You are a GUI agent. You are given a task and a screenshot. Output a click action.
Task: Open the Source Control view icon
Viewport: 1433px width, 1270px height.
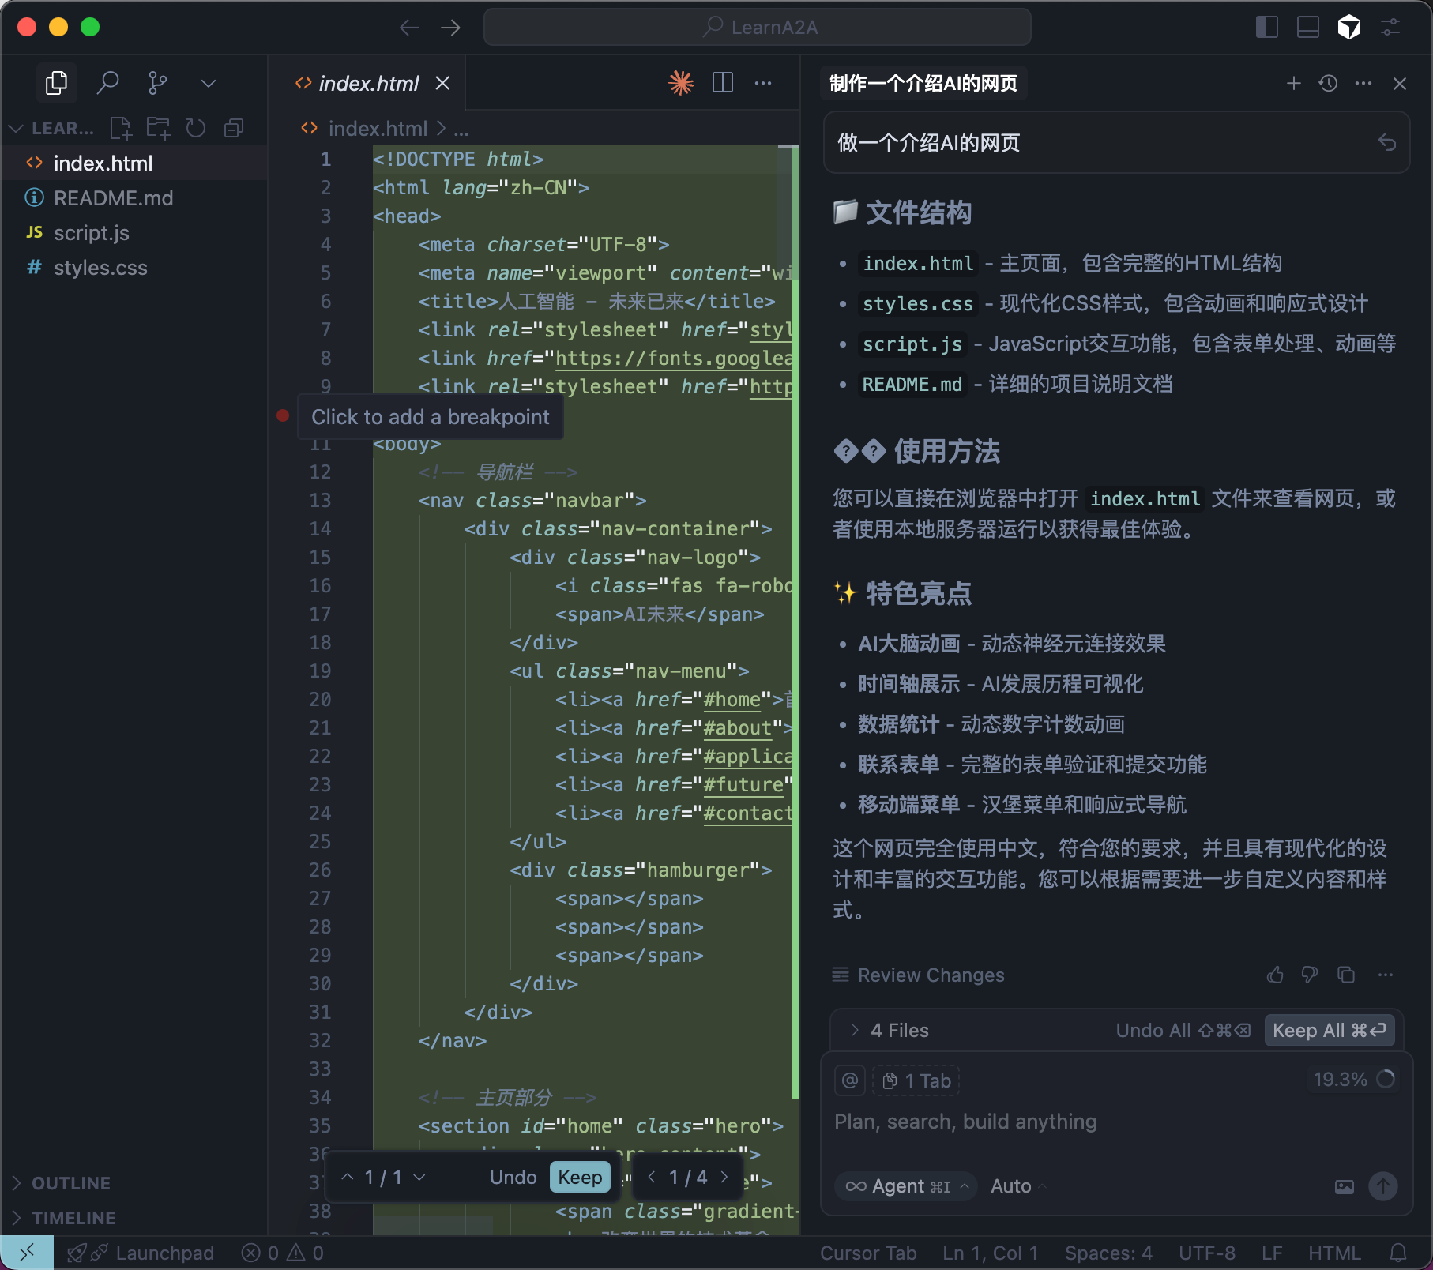(158, 83)
